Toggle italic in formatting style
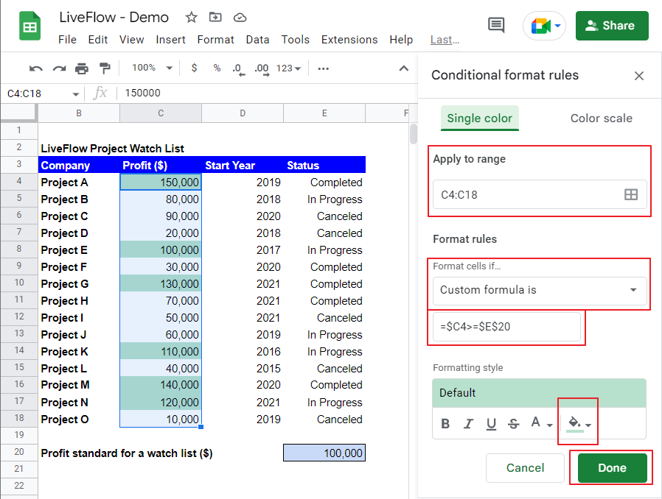Screen dimensions: 662x499 [468, 423]
